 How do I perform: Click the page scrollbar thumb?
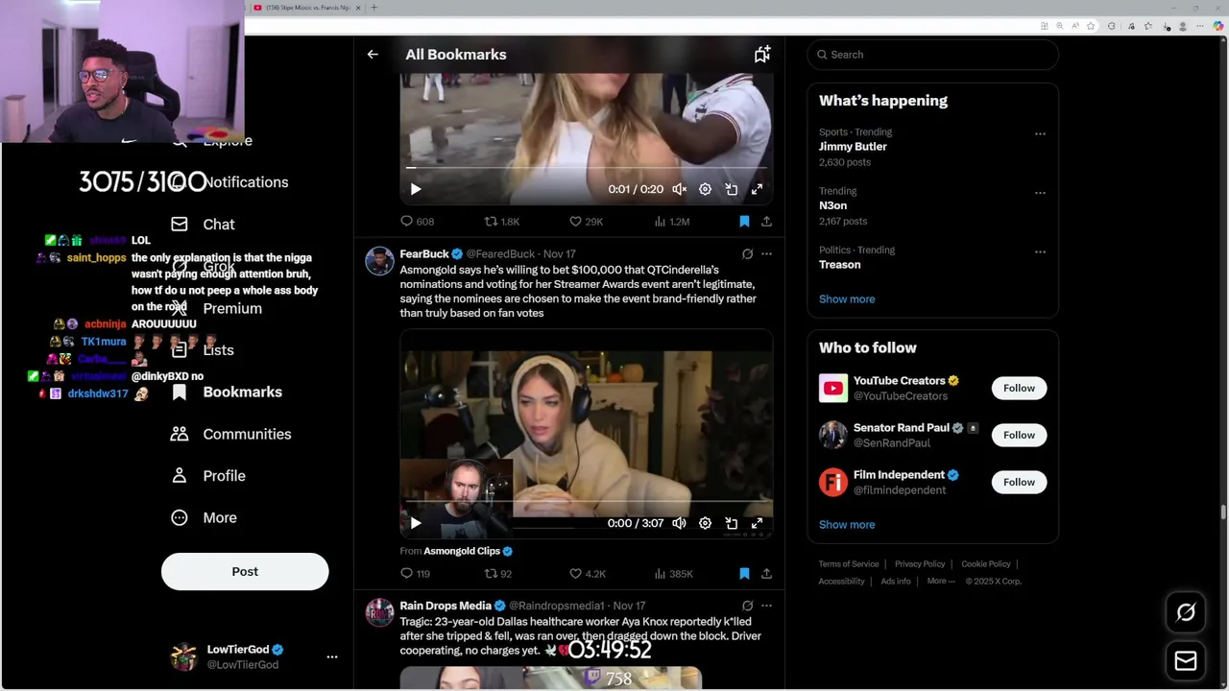[x=1223, y=512]
